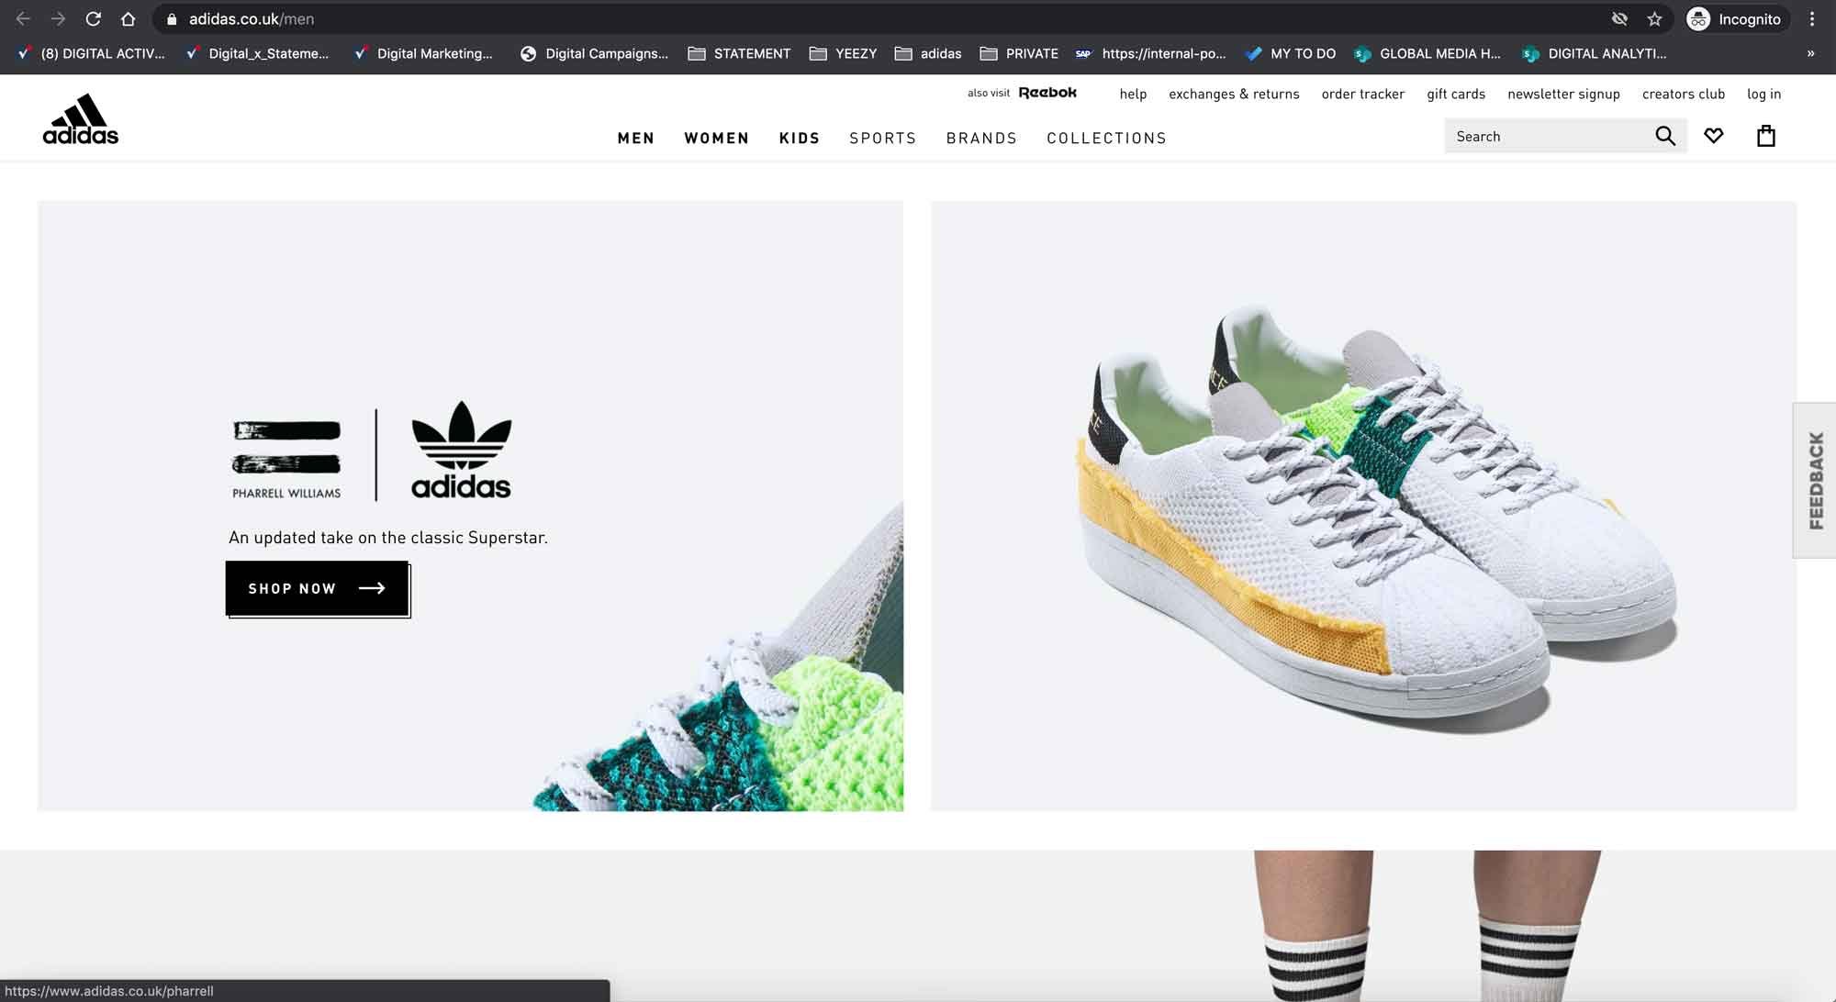Click the Superstar sneaker product image
This screenshot has height=1002, width=1836.
point(1363,506)
